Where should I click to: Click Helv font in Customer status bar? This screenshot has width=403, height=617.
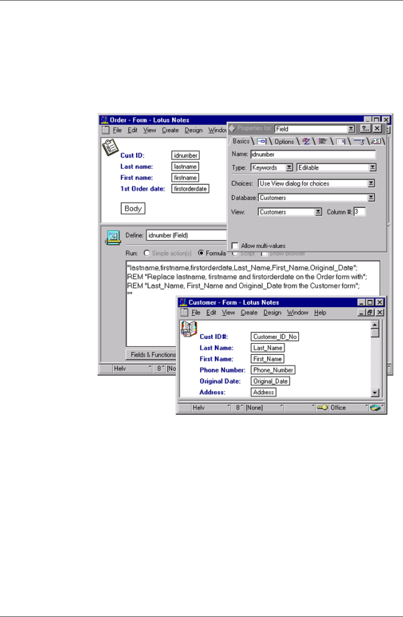coord(198,408)
